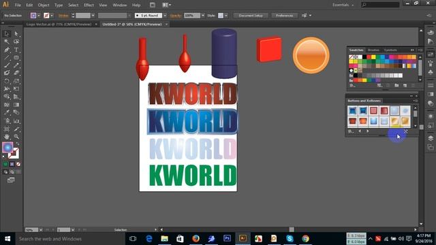
Task: Switch to the Logo Vector.ai document tab
Action: tap(59, 24)
